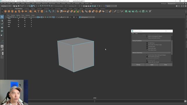Open the Help menu in Cleanup Options
This screenshot has width=187, height=105.
(136, 34)
